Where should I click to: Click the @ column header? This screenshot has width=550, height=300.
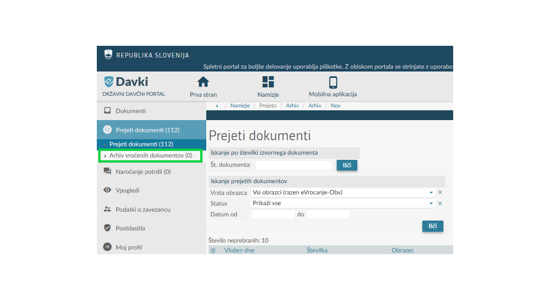pyautogui.click(x=213, y=250)
